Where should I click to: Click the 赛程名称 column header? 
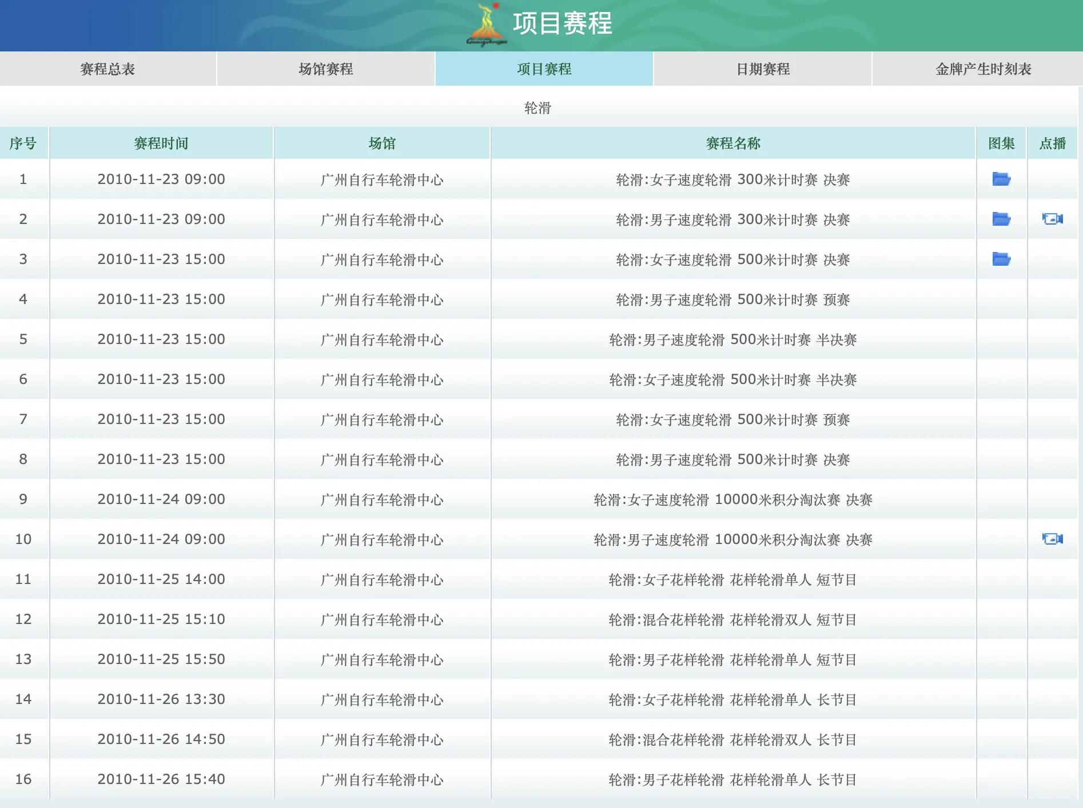[733, 143]
